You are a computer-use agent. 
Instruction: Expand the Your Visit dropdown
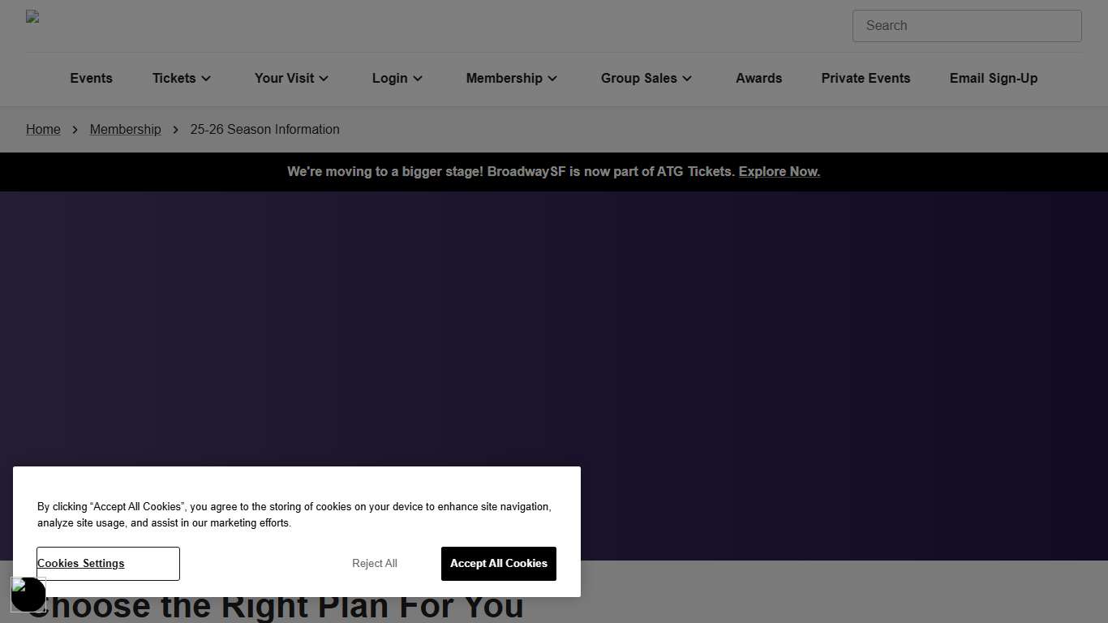click(291, 79)
